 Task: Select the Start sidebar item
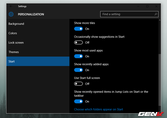pyautogui.click(x=38, y=61)
